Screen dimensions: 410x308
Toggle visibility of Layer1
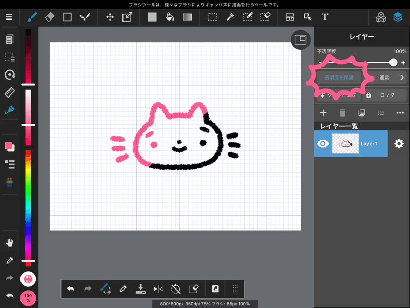tap(323, 144)
